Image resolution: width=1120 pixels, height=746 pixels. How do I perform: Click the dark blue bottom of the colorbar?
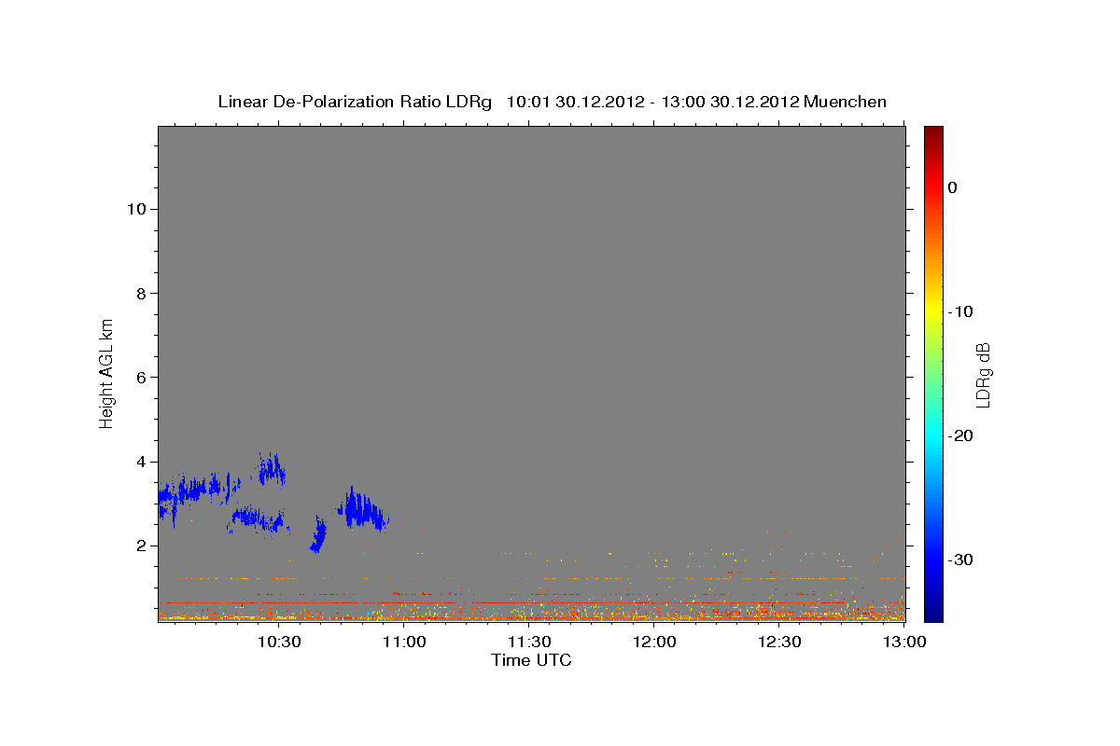[933, 614]
